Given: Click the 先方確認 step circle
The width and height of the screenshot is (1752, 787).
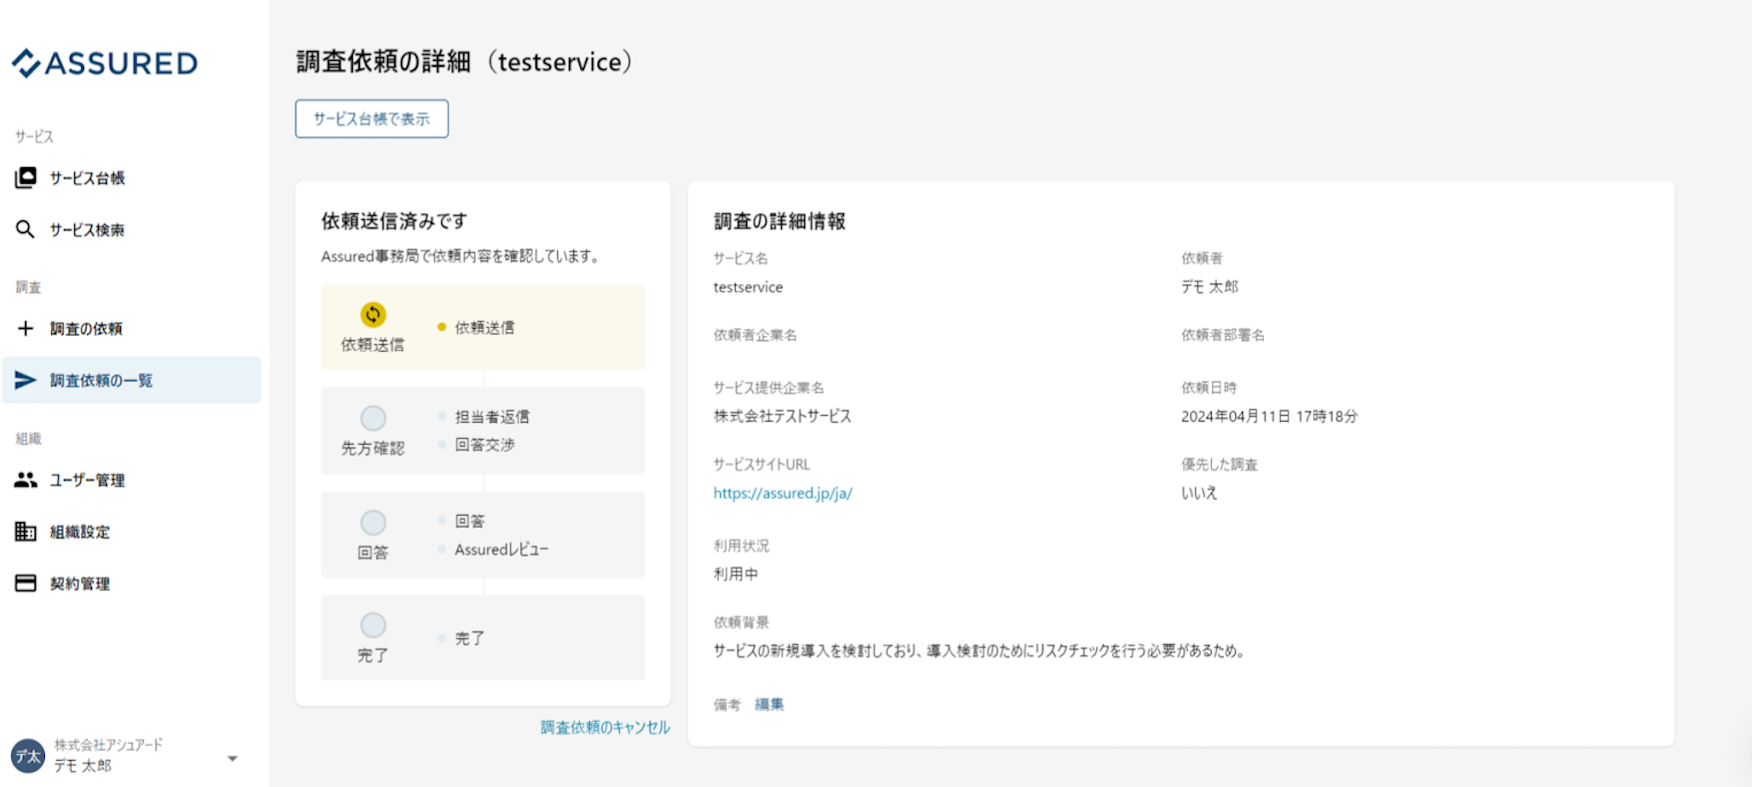Looking at the screenshot, I should click(x=373, y=418).
